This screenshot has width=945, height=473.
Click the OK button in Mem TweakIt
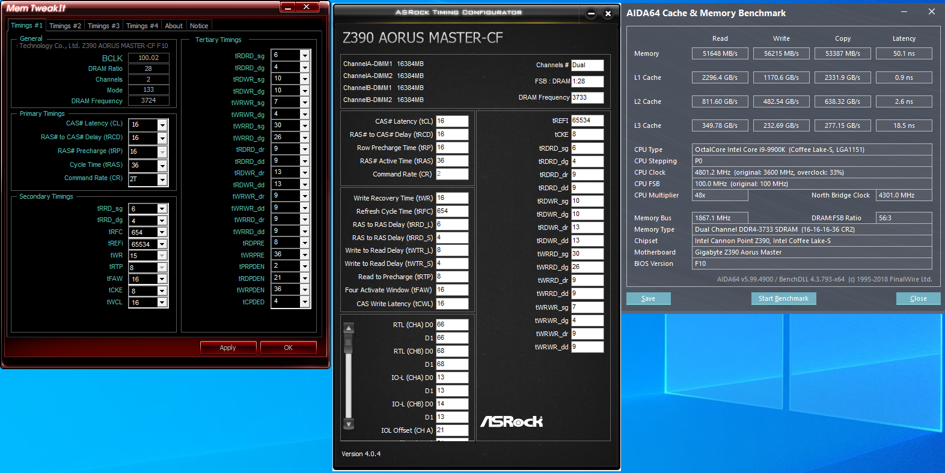click(x=289, y=348)
